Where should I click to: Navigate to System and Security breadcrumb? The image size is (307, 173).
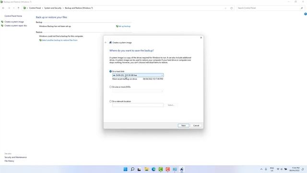pyautogui.click(x=53, y=8)
